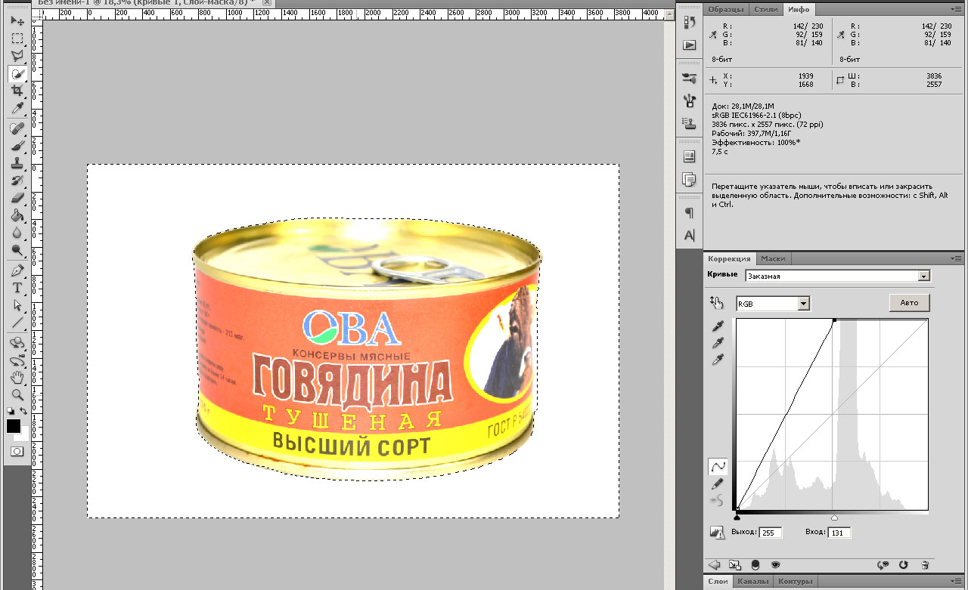Toggle Quick Mask mode

(17, 451)
